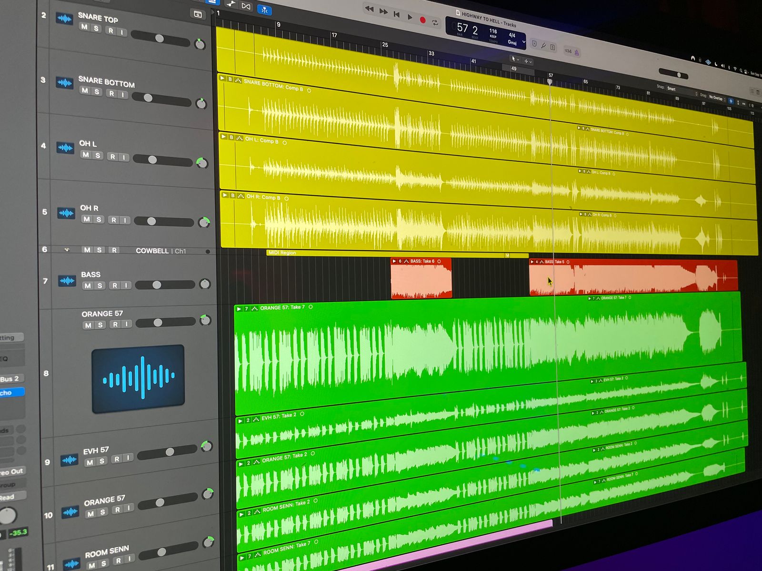Open the LCD display mode dropdown arrow
The height and width of the screenshot is (571, 762).
524,42
